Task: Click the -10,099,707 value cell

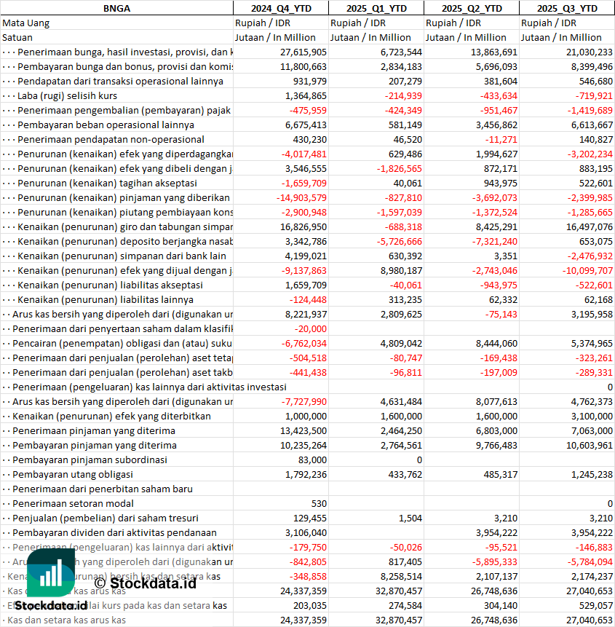Action: click(567, 271)
